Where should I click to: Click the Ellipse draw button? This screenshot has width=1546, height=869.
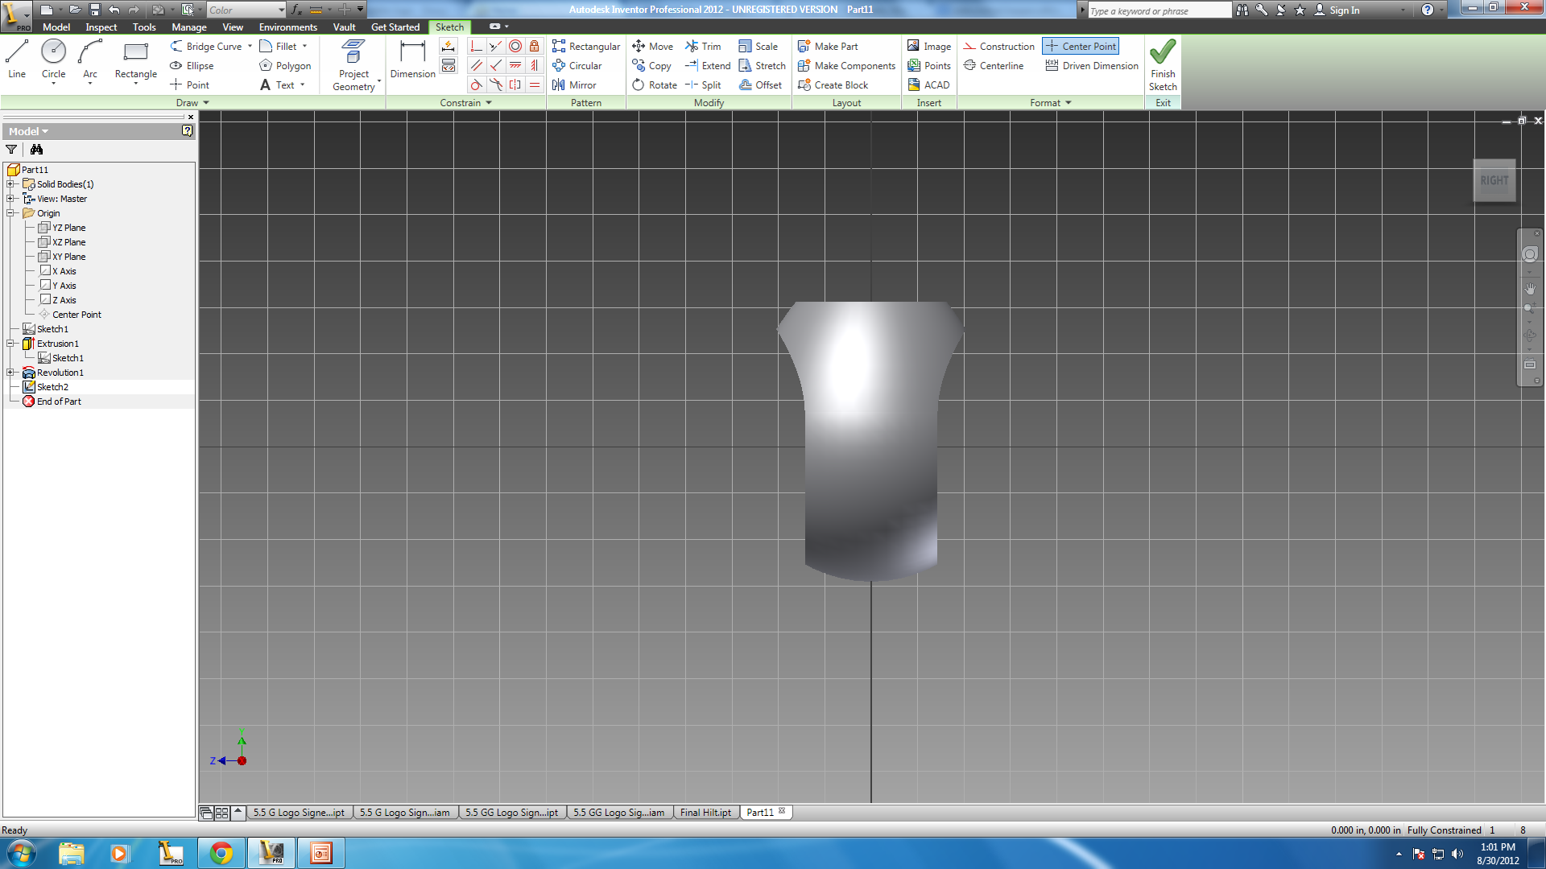[x=192, y=65]
